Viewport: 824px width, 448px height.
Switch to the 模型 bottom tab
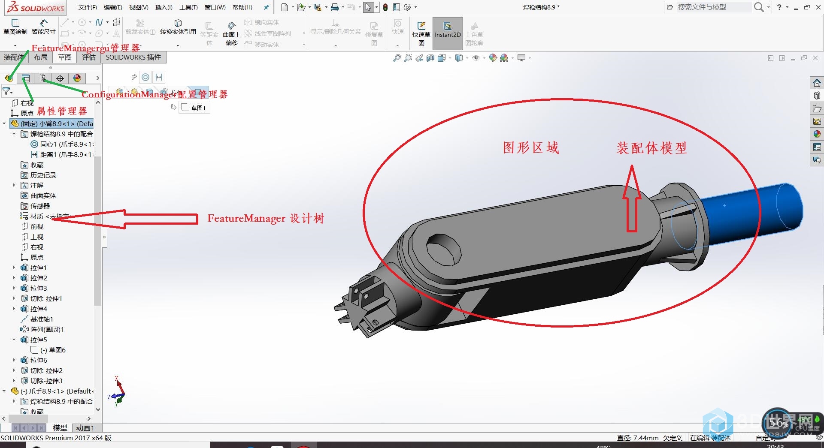(60, 428)
